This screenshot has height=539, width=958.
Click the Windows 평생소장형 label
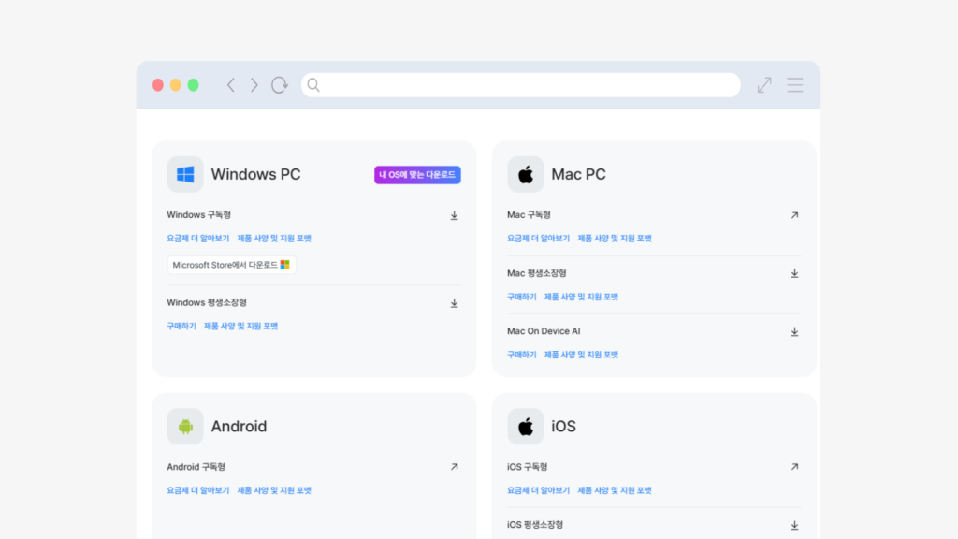click(x=207, y=302)
